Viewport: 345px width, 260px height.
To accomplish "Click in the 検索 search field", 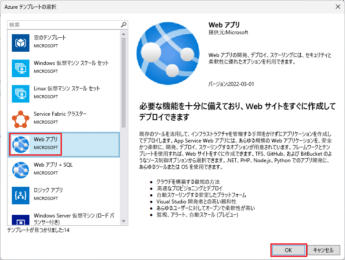I will (64, 25).
